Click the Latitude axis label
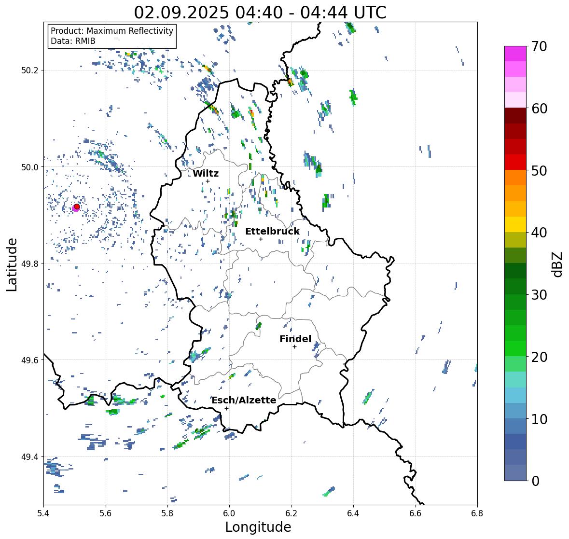This screenshot has width=569, height=539. (12, 264)
